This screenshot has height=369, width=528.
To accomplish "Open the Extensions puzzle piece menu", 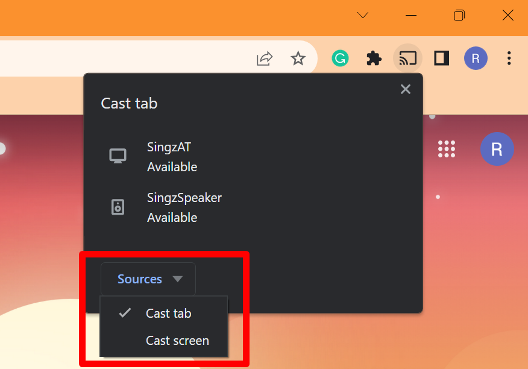I will [374, 58].
